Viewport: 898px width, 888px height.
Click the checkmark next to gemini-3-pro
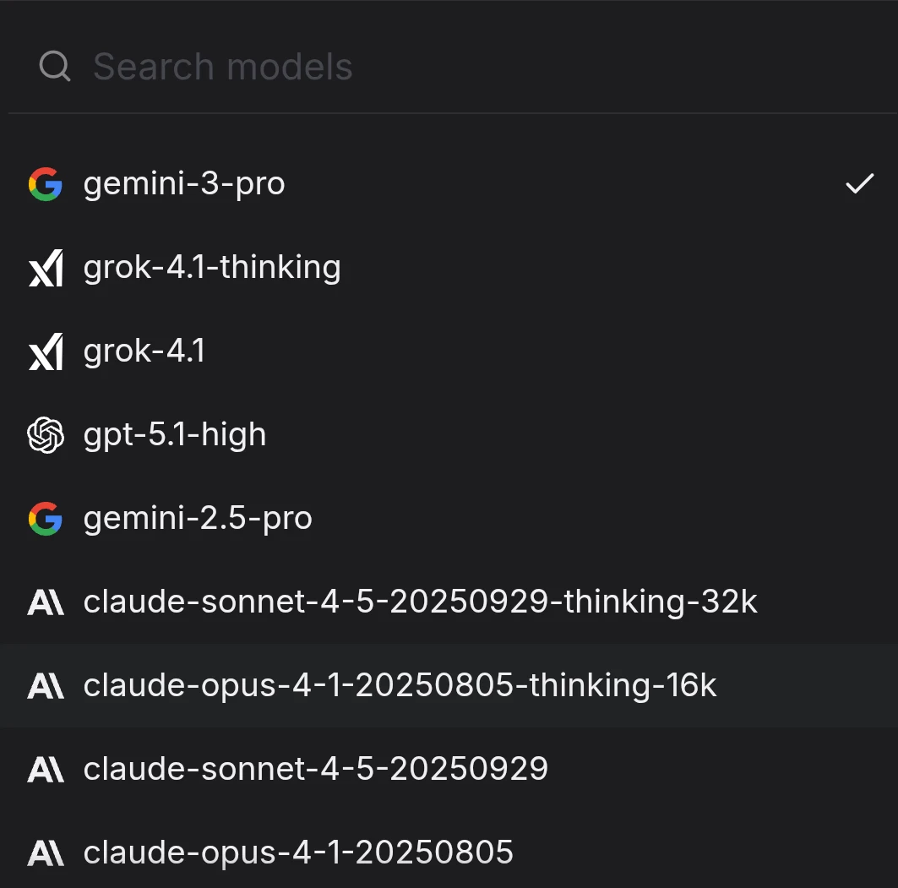pyautogui.click(x=859, y=184)
